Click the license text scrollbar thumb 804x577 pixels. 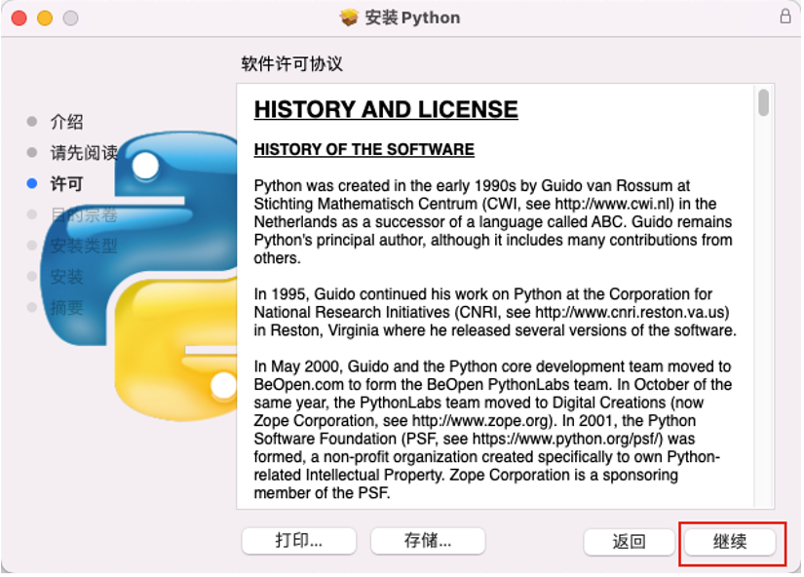(764, 103)
